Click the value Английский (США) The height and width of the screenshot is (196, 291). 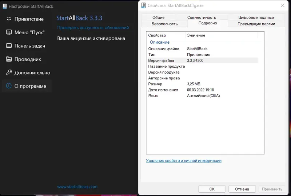[x=203, y=96]
